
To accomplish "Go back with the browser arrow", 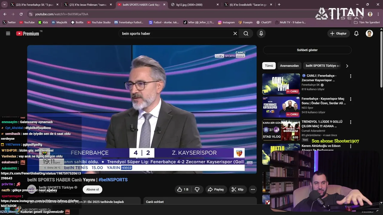I will pos(5,14).
